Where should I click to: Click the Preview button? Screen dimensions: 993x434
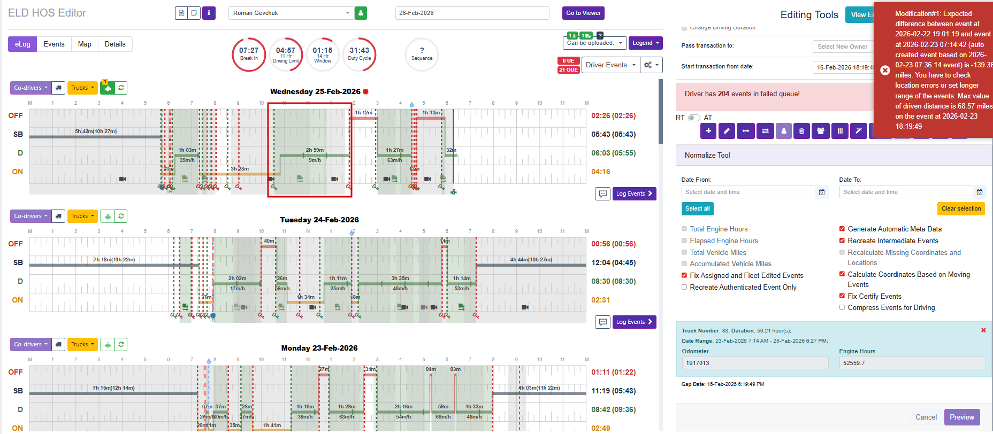[962, 417]
